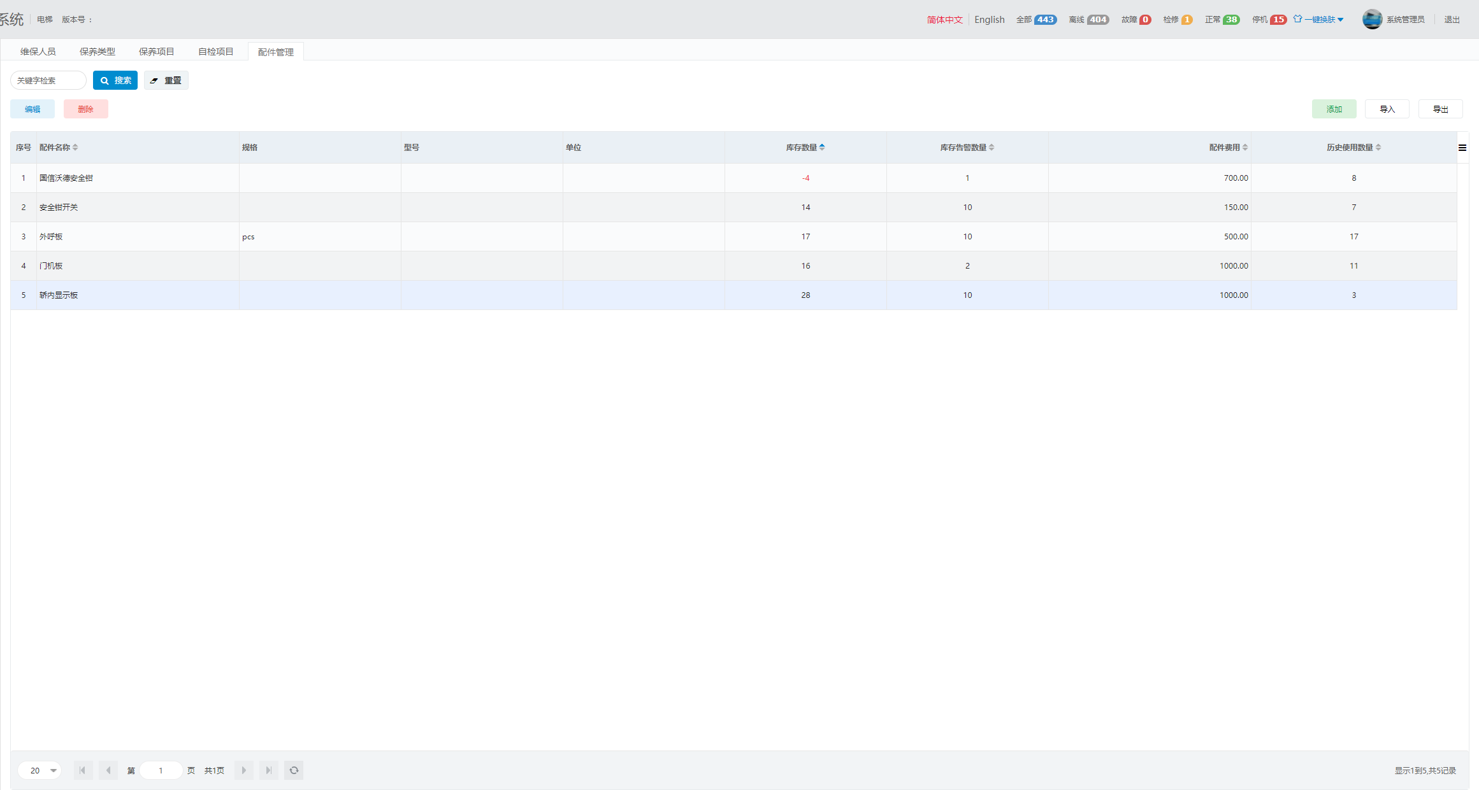
Task: Click the 关键字检索 keyword input field
Action: [48, 80]
